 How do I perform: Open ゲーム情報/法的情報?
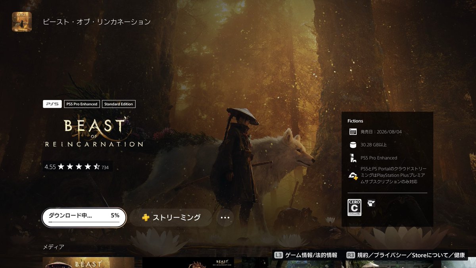pos(311,255)
